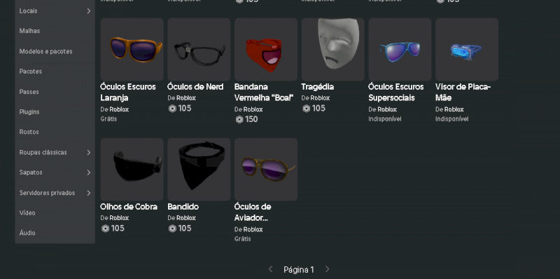Click the Tragédia item title

pyautogui.click(x=318, y=87)
